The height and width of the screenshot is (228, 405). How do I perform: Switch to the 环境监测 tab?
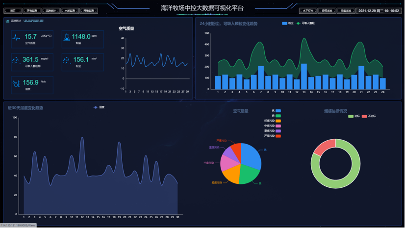coord(31,10)
